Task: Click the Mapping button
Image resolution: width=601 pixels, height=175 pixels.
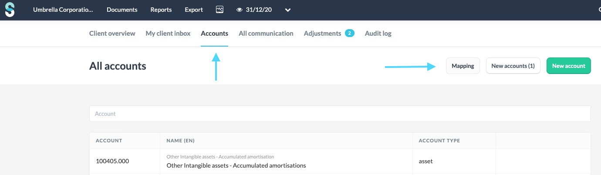Action: pyautogui.click(x=463, y=66)
